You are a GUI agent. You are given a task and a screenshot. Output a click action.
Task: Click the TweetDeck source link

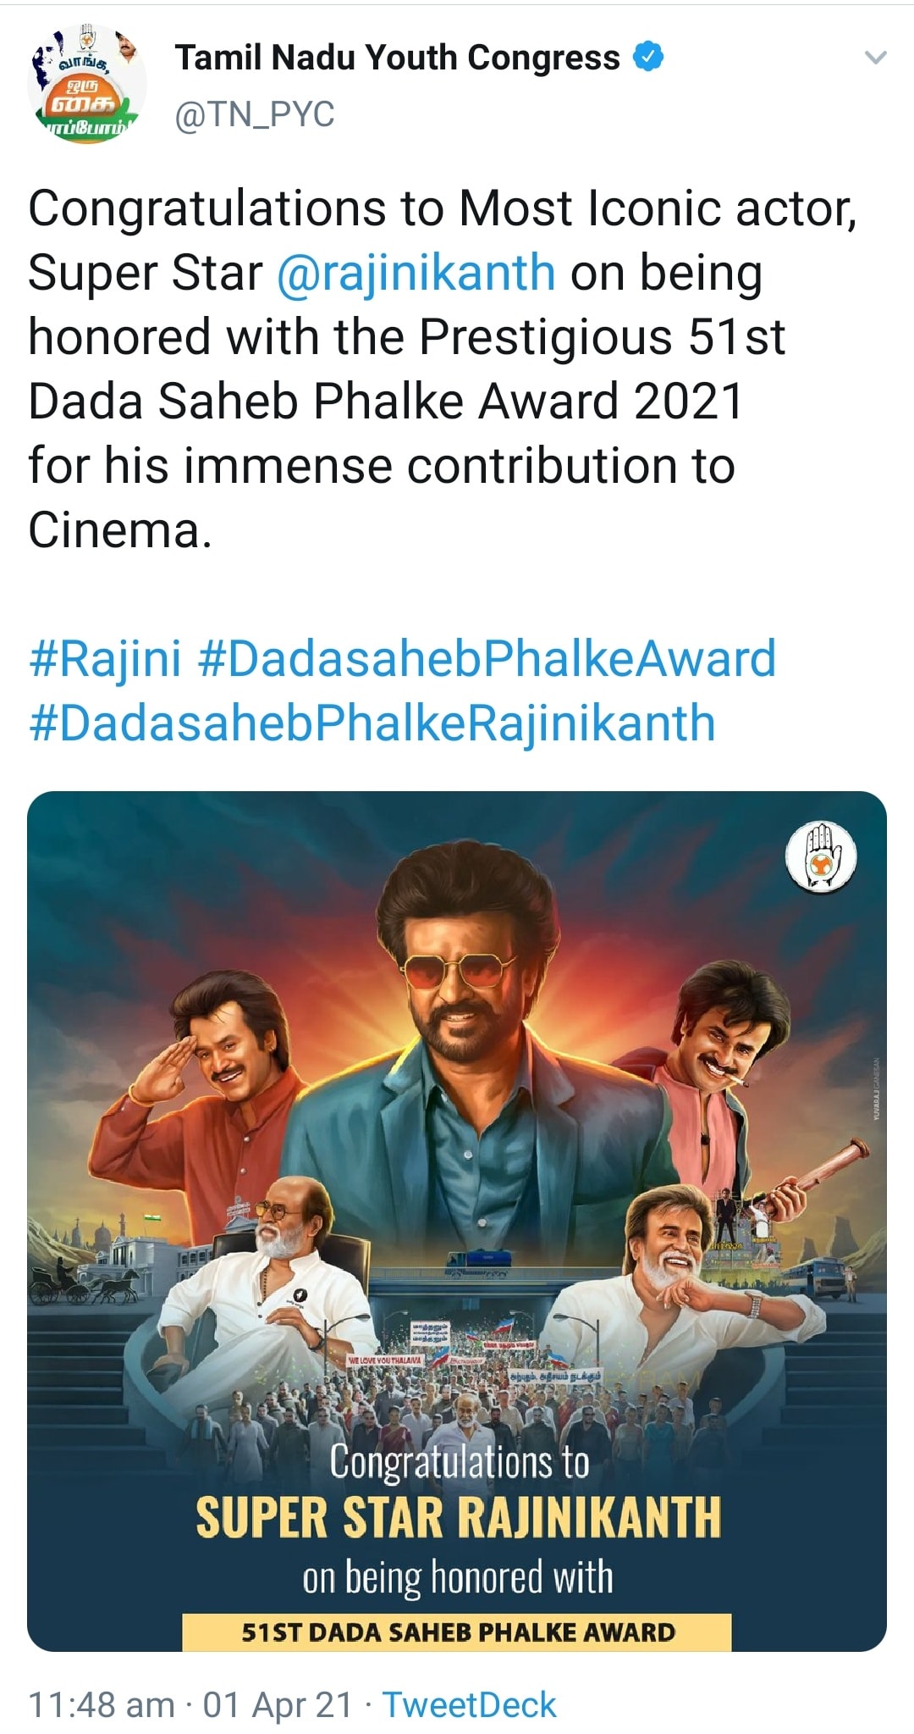click(x=470, y=1704)
